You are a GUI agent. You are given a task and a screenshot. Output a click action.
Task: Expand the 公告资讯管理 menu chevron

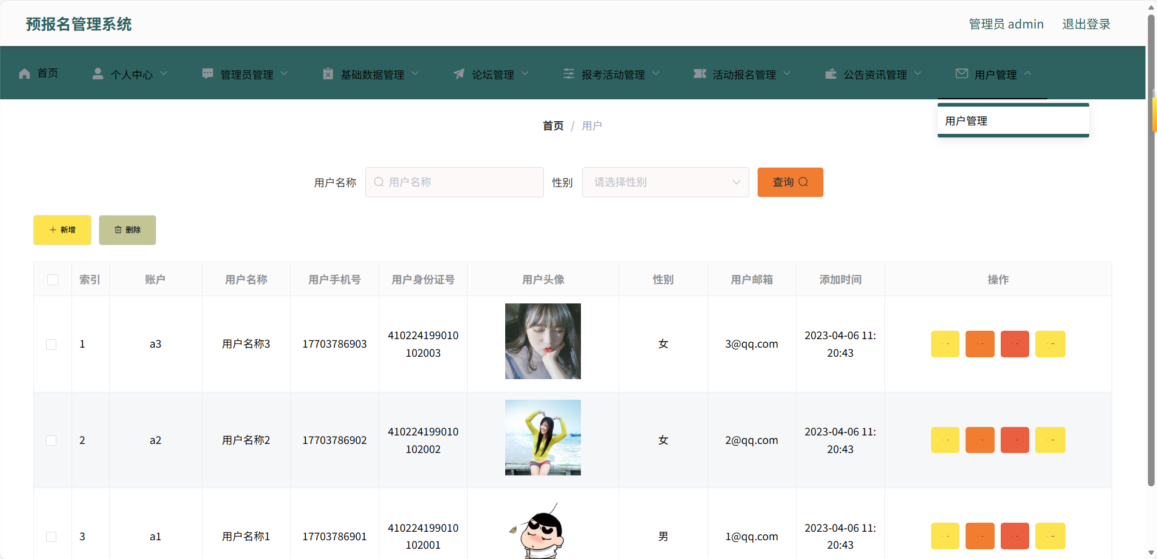[x=918, y=74]
